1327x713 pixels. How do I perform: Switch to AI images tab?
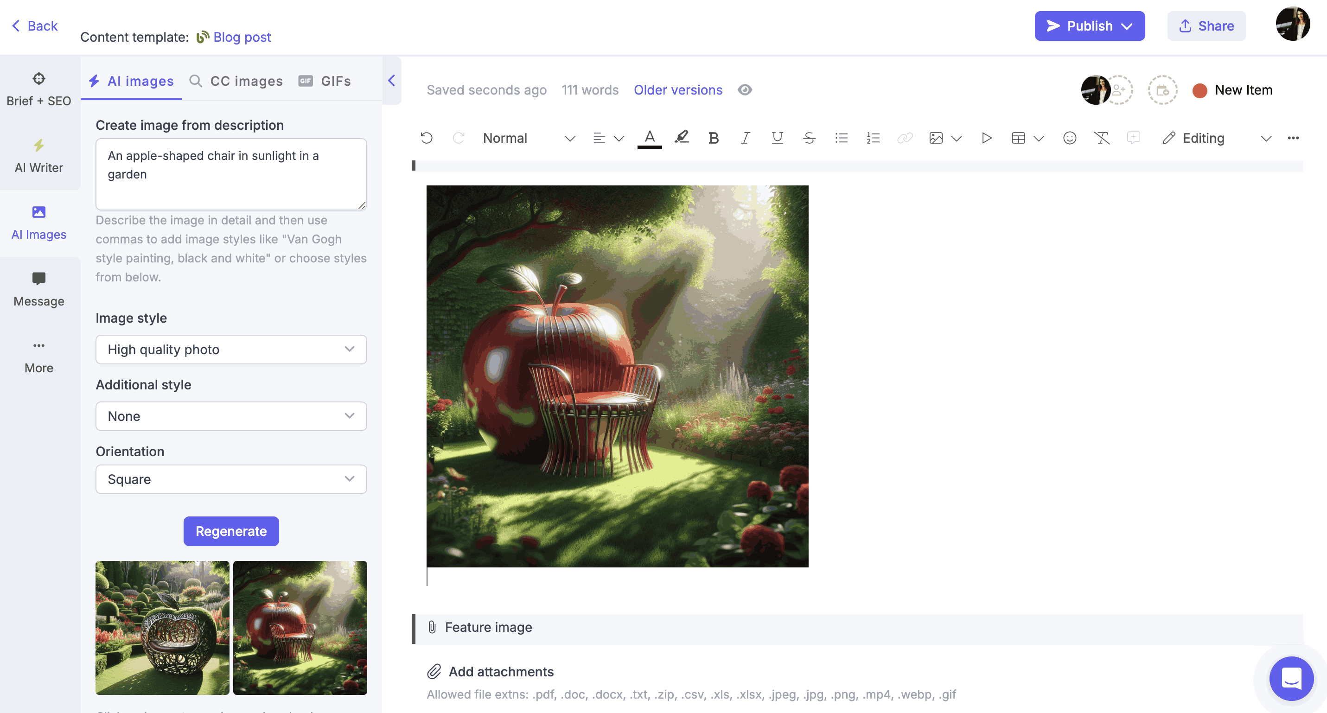click(131, 81)
